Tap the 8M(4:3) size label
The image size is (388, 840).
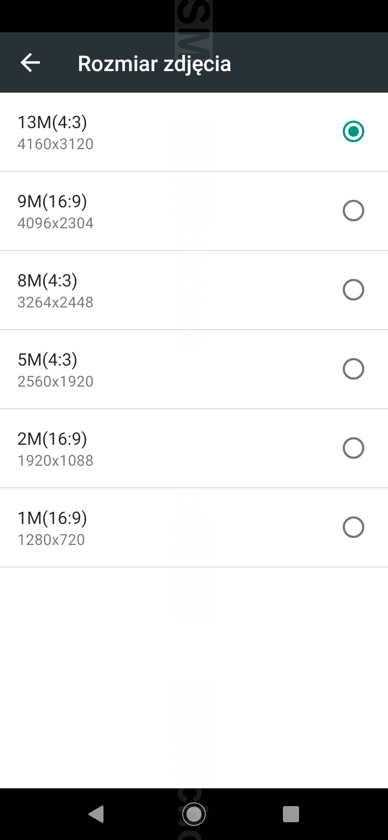click(x=47, y=281)
